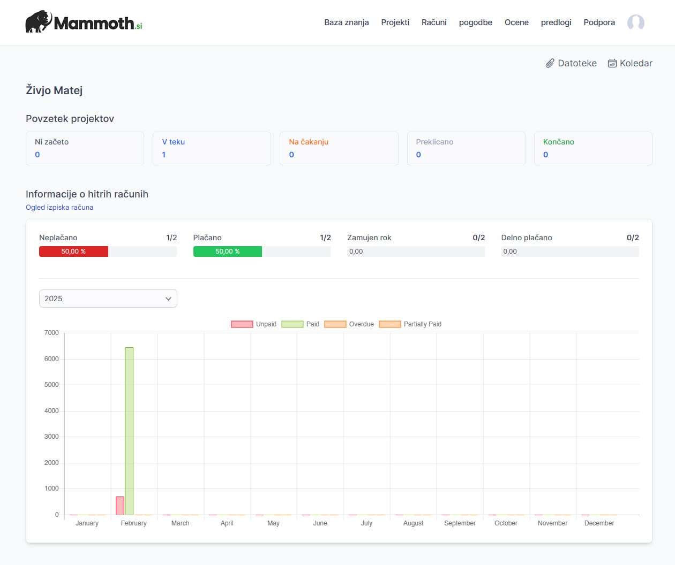Click the Koledar calendar icon
Screen dimensions: 675x565
612,63
